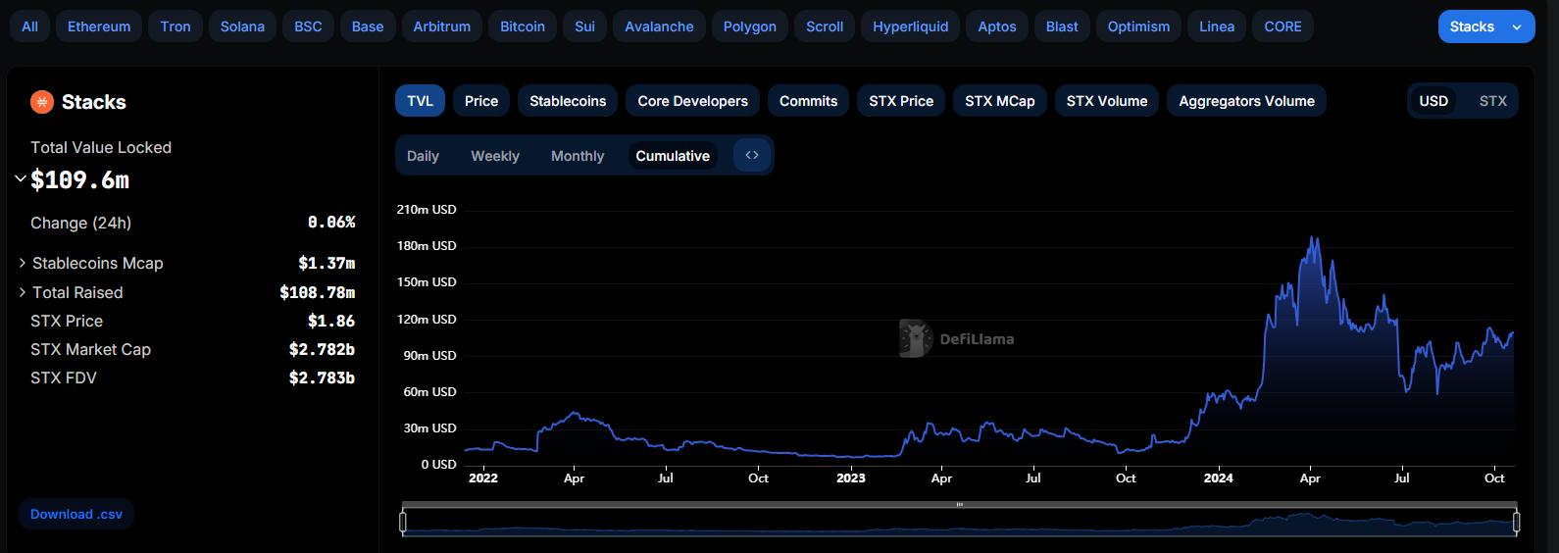Click the right range slider handle

[x=1516, y=522]
